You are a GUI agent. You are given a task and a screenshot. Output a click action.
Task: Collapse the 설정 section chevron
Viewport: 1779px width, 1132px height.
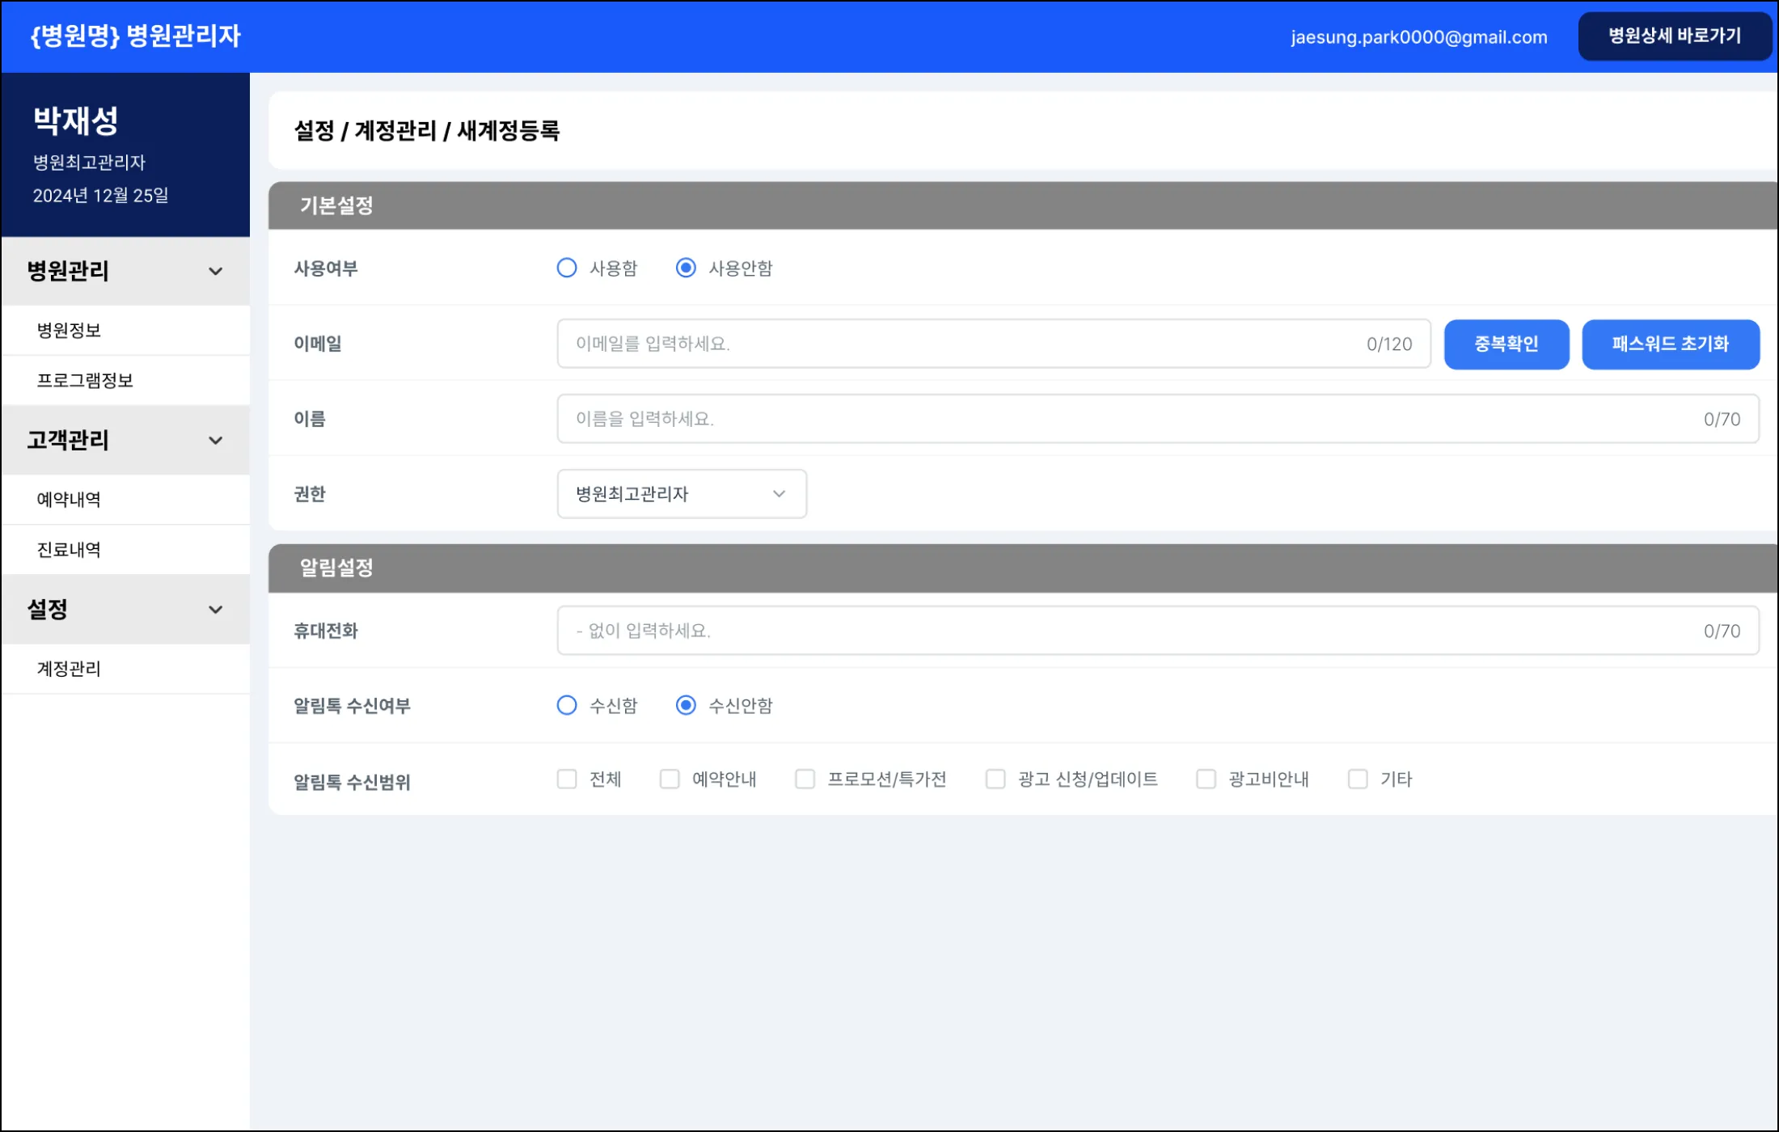pyautogui.click(x=215, y=610)
